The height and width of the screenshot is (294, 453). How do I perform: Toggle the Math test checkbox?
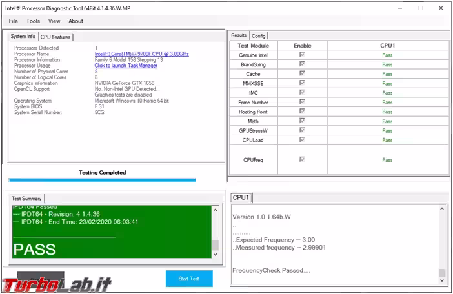click(302, 121)
